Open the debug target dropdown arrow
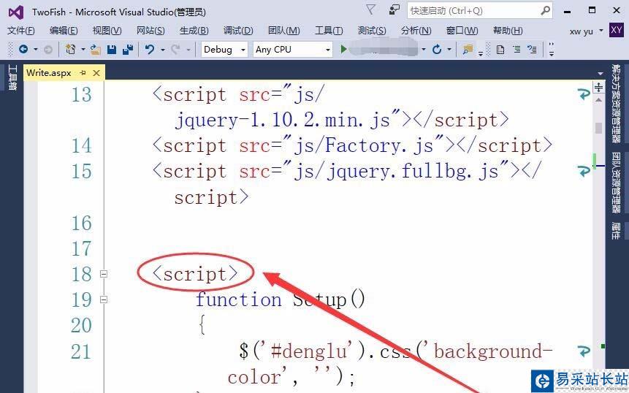Viewport: 629px width, 393px height. (x=423, y=50)
